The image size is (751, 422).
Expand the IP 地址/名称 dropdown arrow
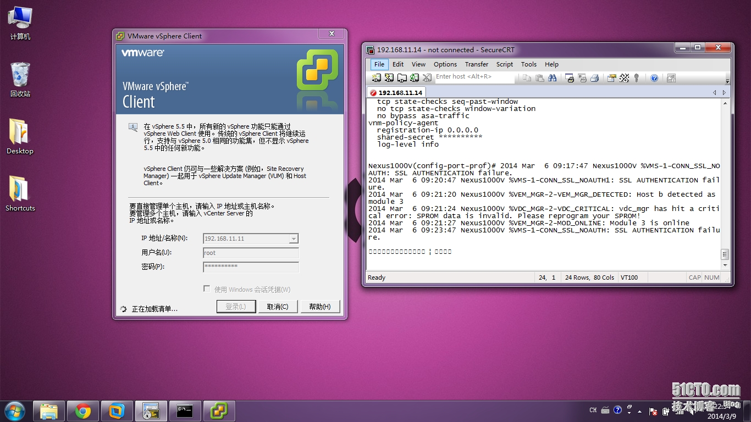pyautogui.click(x=294, y=238)
